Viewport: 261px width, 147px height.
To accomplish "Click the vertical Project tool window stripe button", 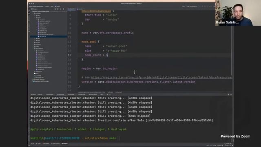I will coord(29,11).
